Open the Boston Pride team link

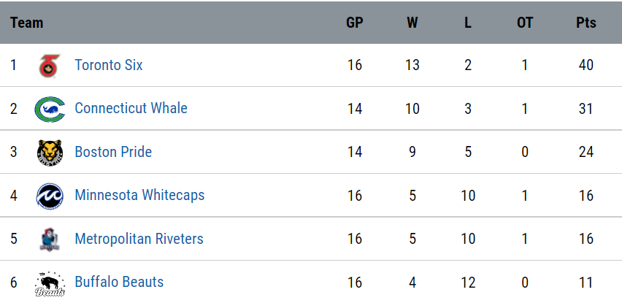pos(113,152)
